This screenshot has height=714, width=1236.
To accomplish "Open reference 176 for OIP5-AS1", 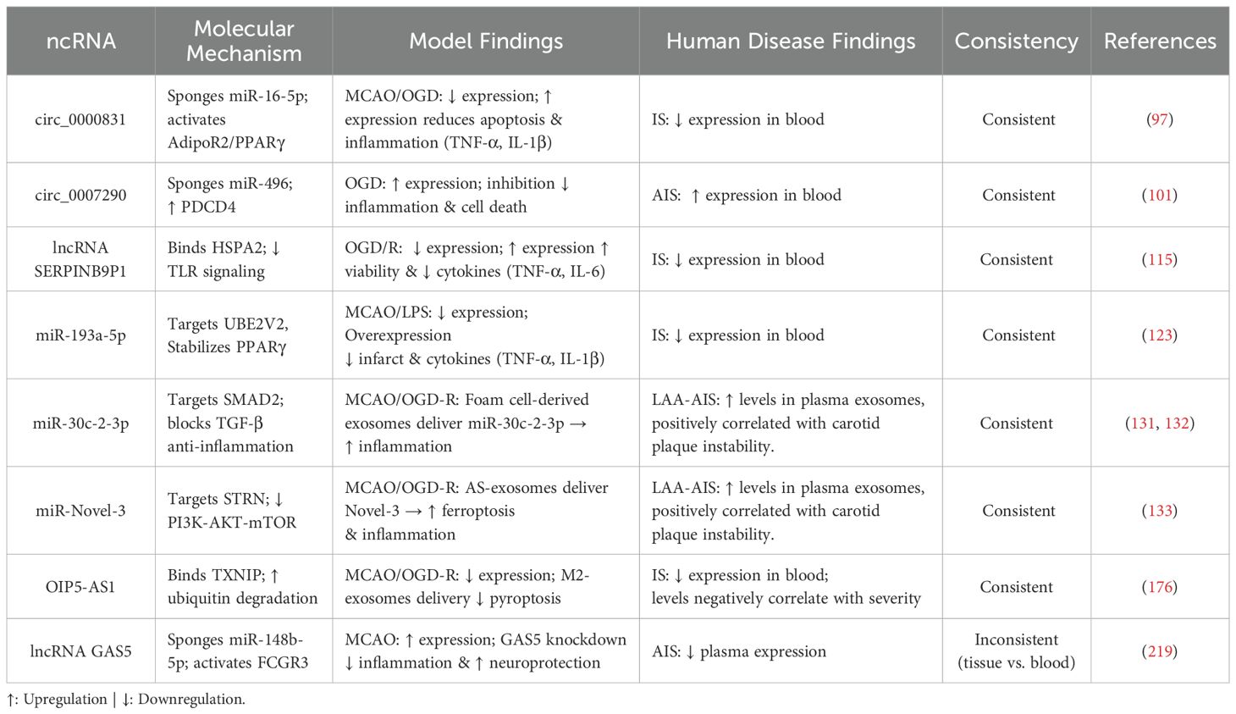I will coord(1159,587).
